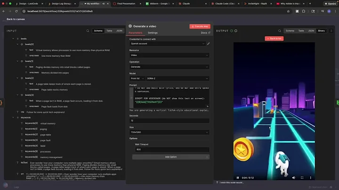Select Schema view in INPUT panel

98,31
